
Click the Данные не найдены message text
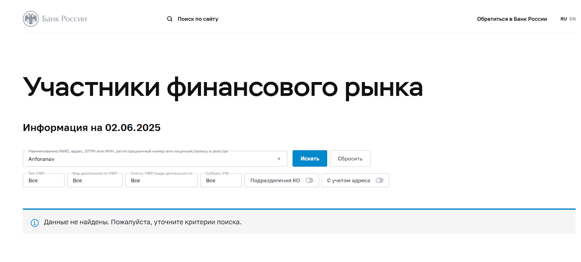[143, 222]
